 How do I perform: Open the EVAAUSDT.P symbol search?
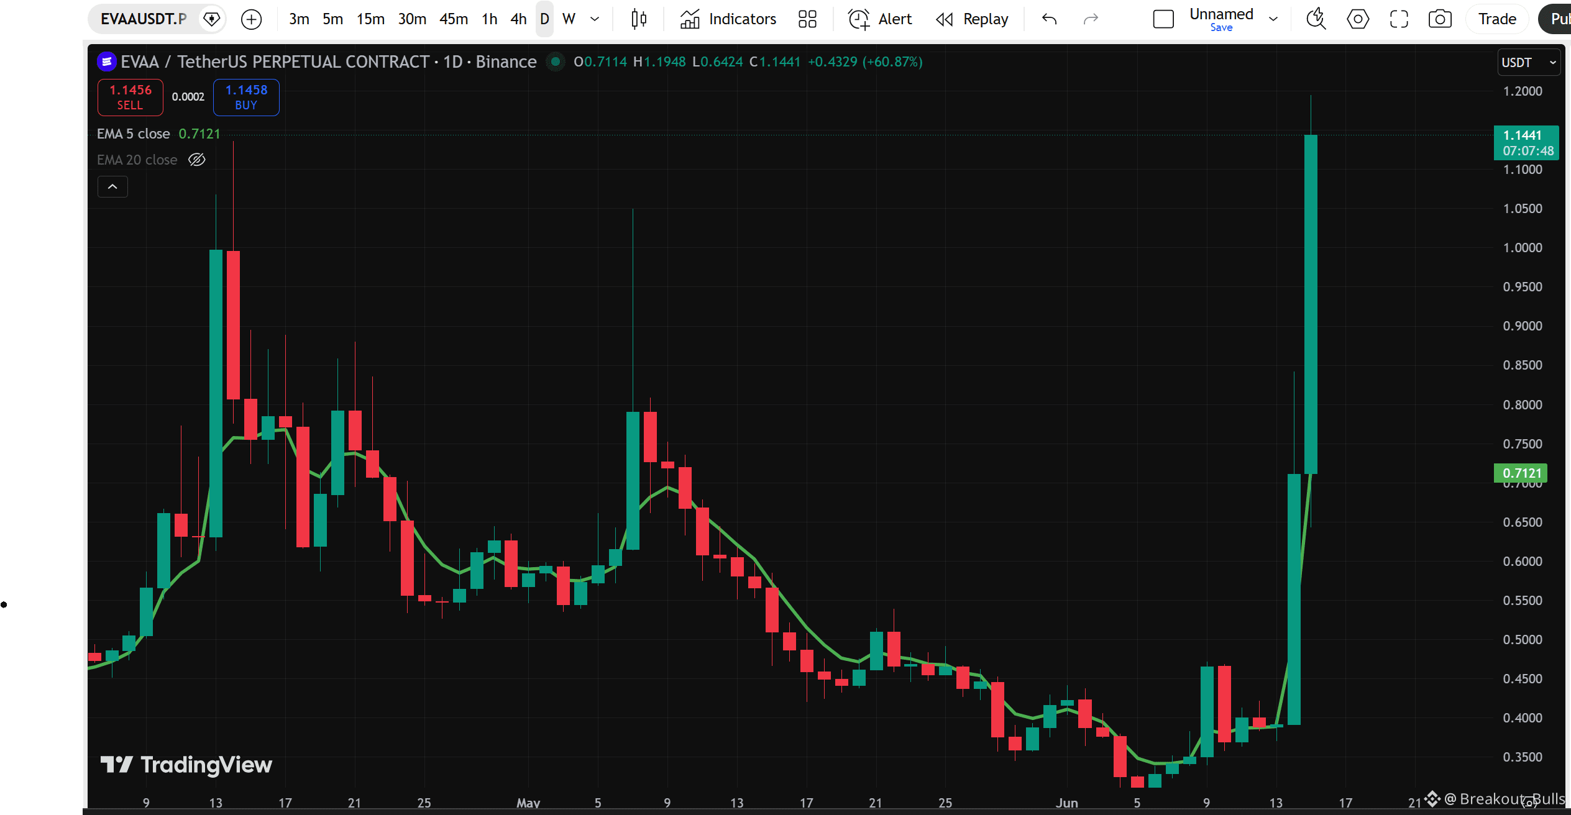[x=144, y=19]
